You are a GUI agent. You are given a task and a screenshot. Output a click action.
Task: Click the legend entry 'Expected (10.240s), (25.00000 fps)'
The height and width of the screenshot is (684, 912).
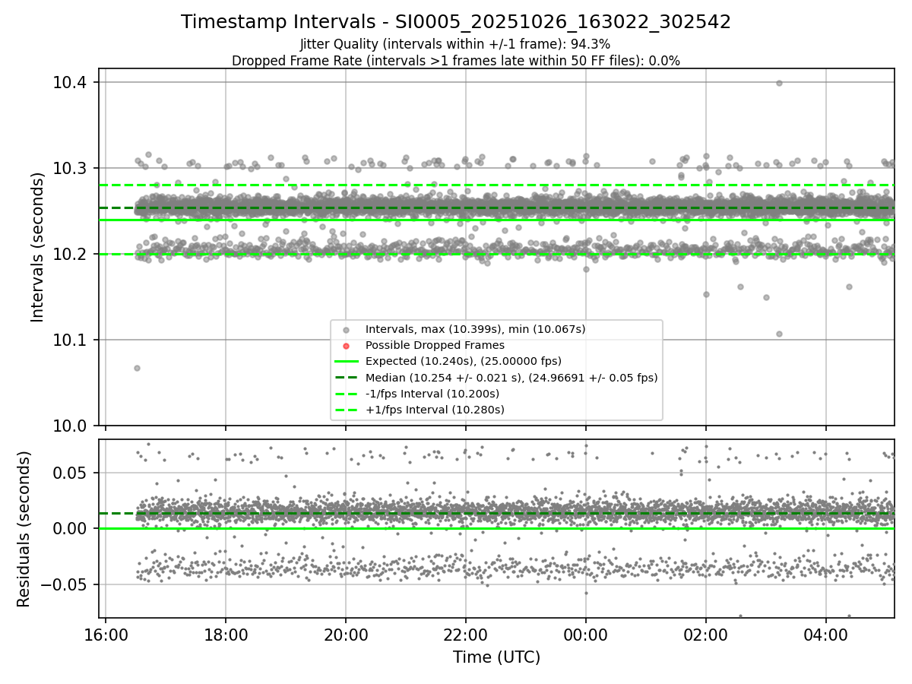[x=464, y=361]
